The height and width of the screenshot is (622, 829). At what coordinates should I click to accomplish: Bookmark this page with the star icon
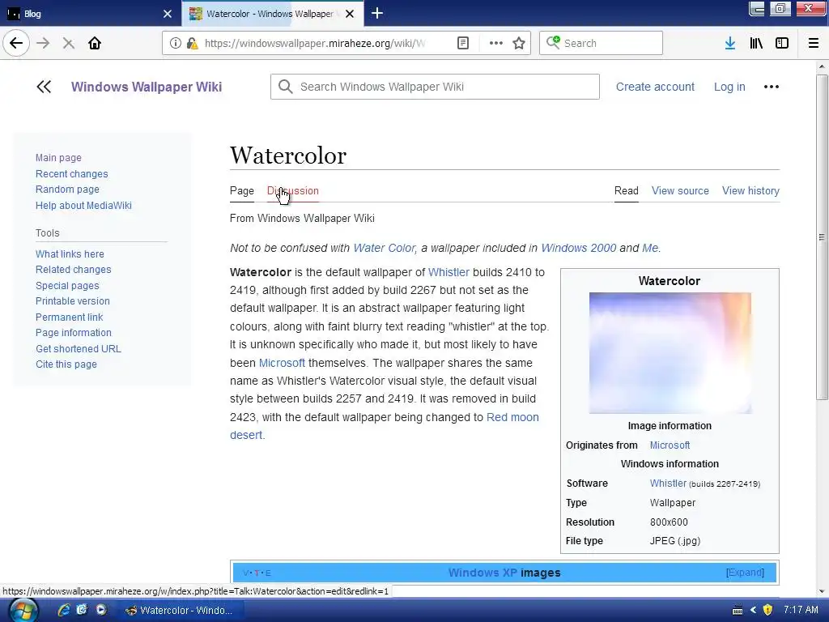coord(519,43)
